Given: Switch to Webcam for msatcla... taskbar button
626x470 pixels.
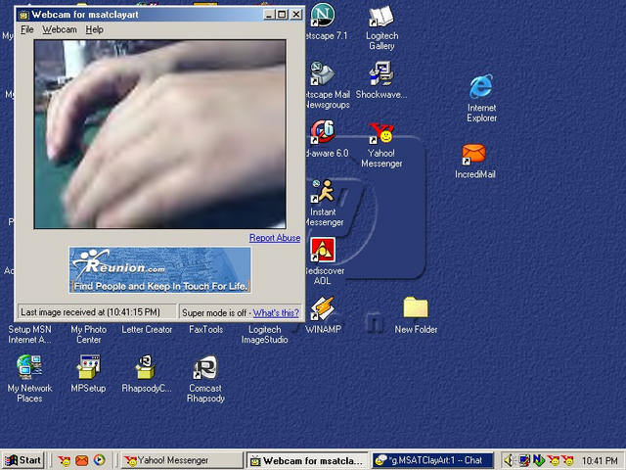Looking at the screenshot, I should coord(307,460).
